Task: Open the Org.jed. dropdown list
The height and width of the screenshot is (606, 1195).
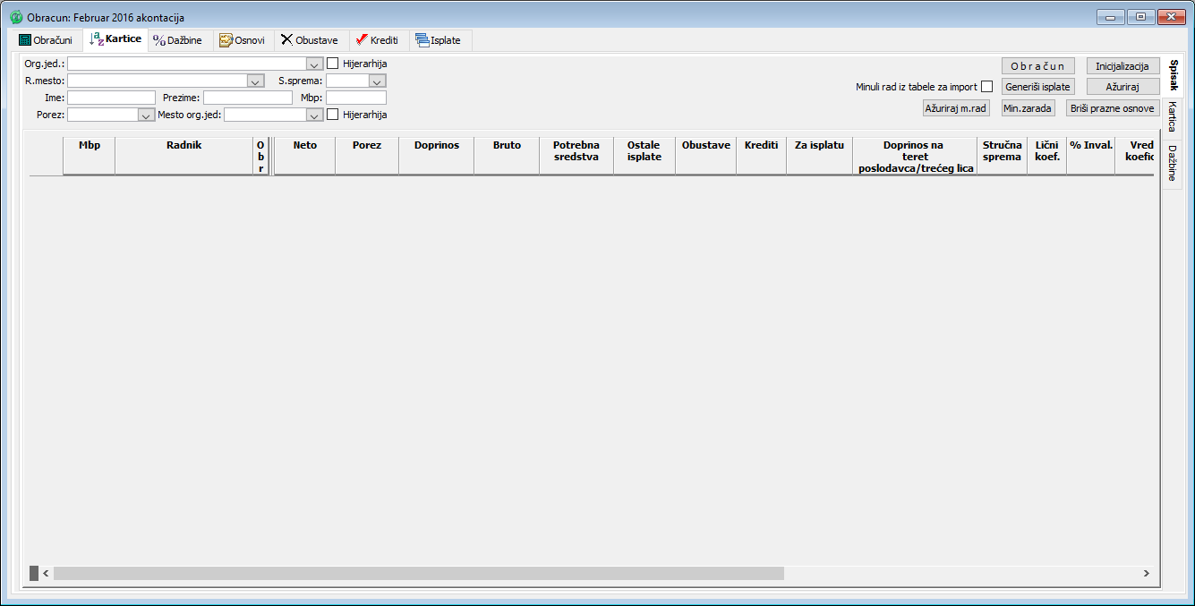Action: (314, 64)
